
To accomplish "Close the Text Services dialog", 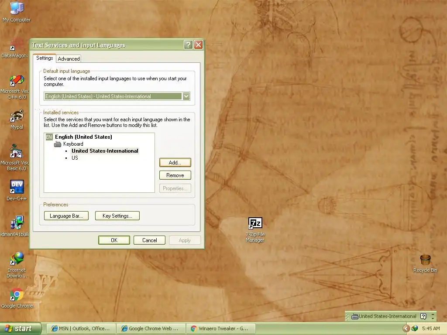I will pos(198,45).
